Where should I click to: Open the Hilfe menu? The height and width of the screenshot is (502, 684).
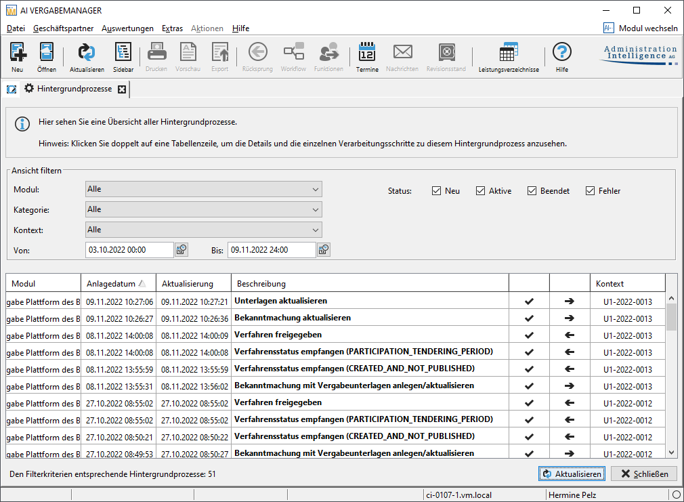241,28
